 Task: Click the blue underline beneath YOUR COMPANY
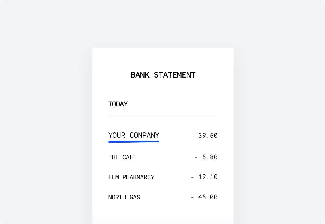[134, 141]
